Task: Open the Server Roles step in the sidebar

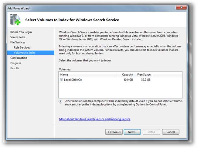Action: coord(18,37)
